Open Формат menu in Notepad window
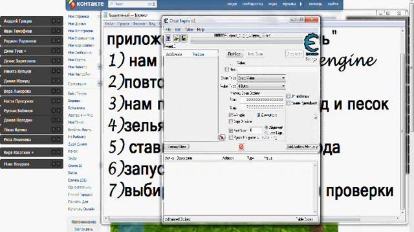This screenshot has width=414, height=232. click(x=139, y=24)
